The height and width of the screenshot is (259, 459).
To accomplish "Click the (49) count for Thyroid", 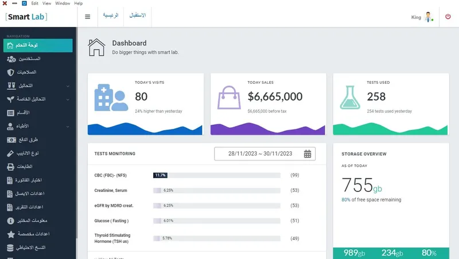I will click(x=295, y=238).
